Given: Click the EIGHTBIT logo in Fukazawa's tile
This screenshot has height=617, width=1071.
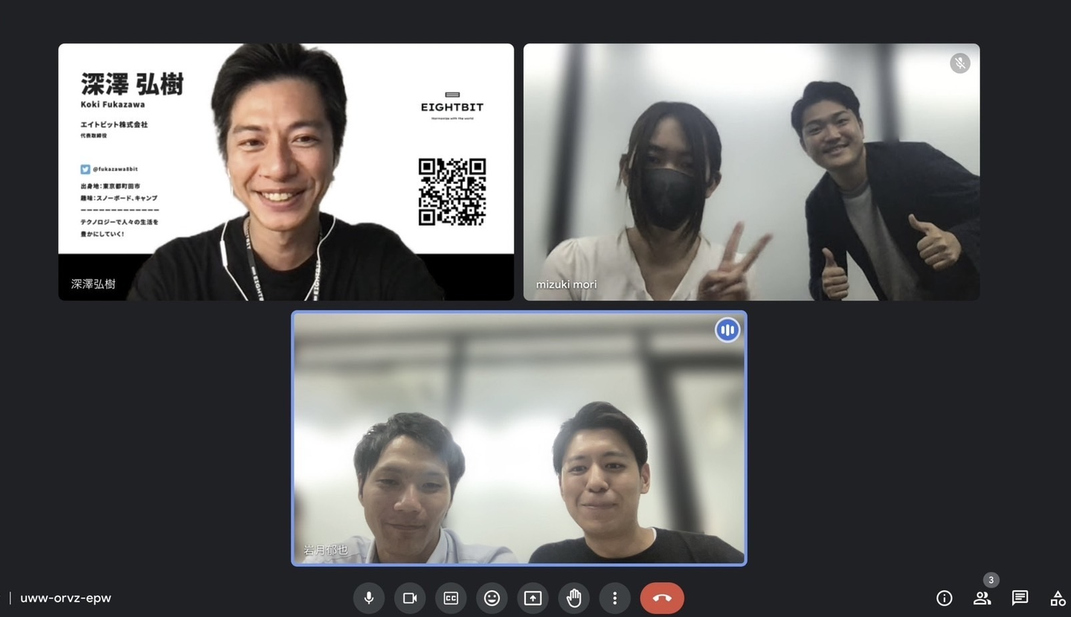Looking at the screenshot, I should coord(452,105).
